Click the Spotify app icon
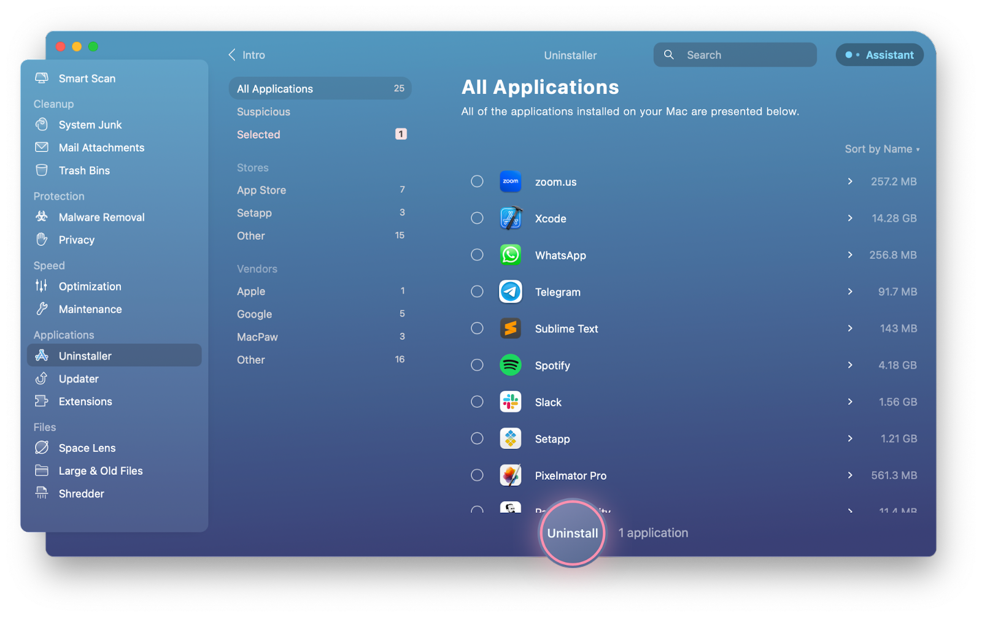982x617 pixels. point(510,365)
